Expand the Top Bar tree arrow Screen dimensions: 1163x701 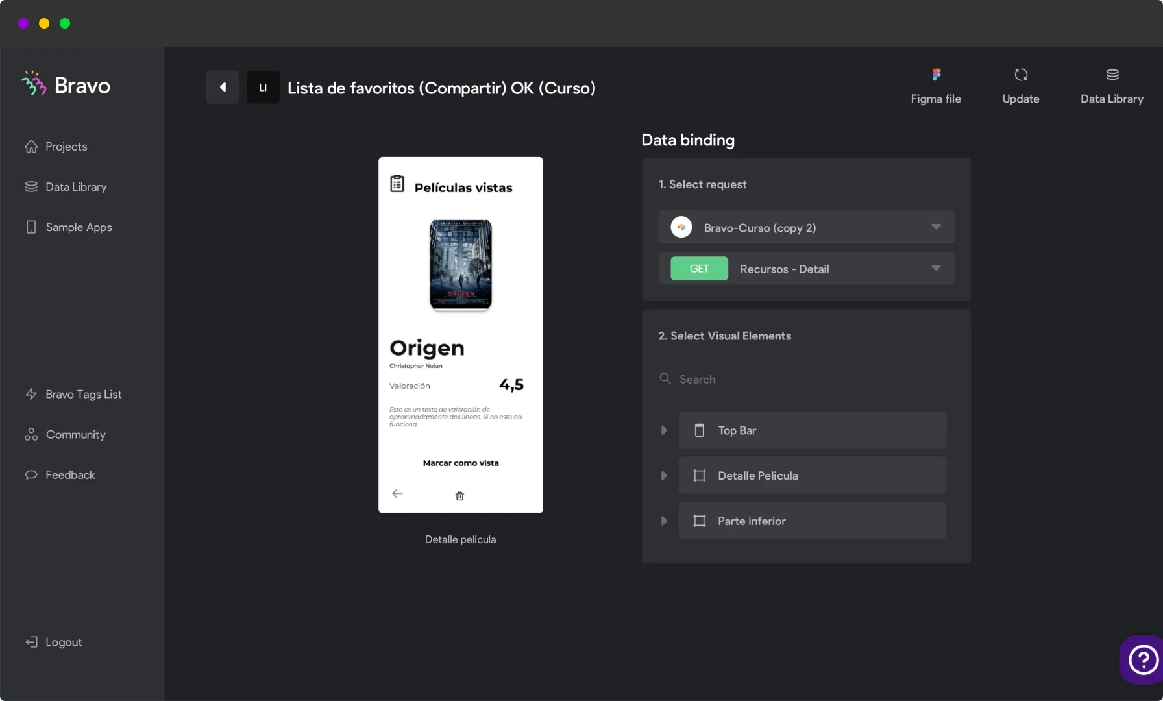coord(663,430)
